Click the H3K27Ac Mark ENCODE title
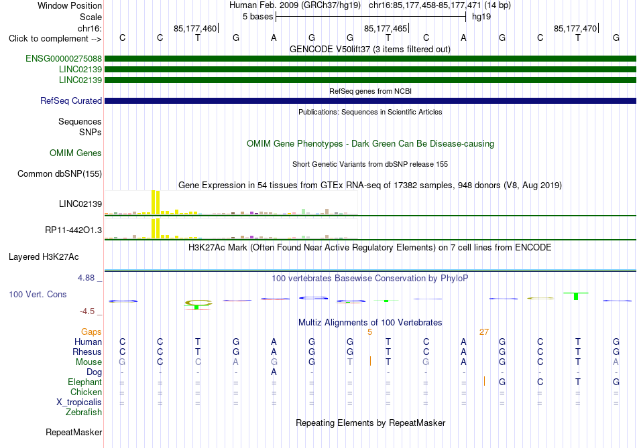637x448 pixels. (369, 248)
